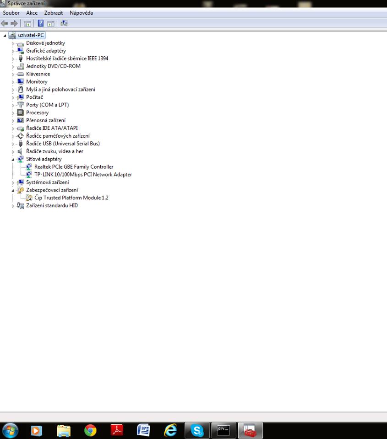Launch Google Chrome from the taskbar
The image size is (387, 439).
point(90,431)
